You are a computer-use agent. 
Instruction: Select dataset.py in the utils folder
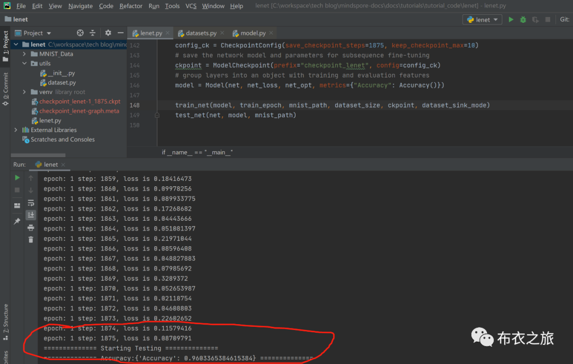point(58,83)
